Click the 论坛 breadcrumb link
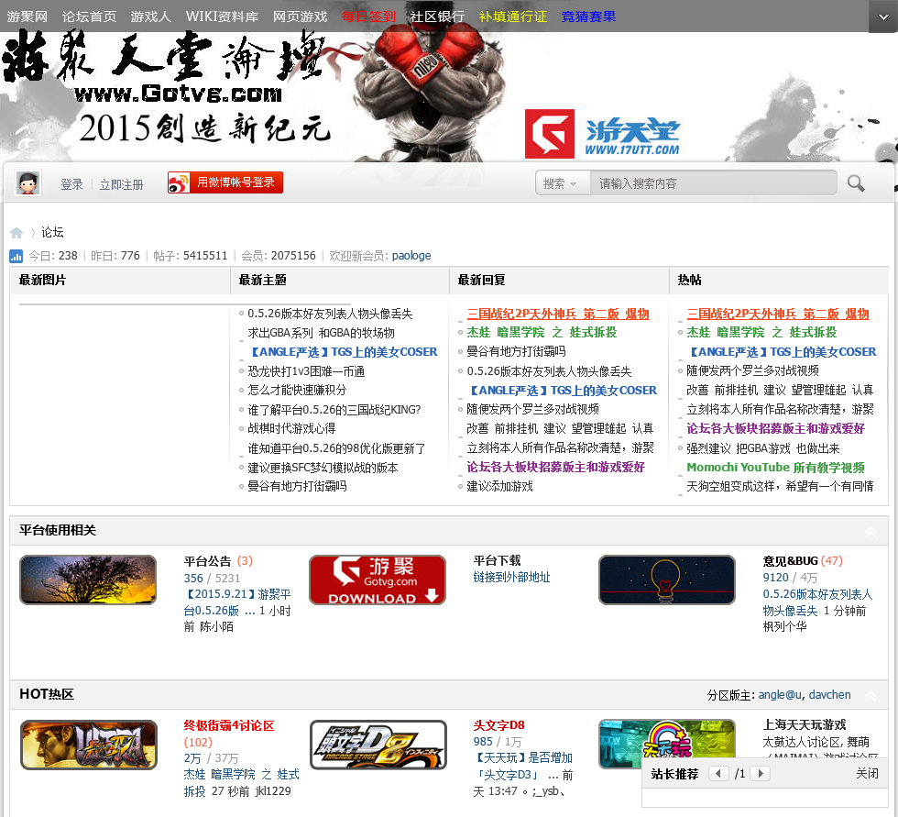The height and width of the screenshot is (817, 898). tap(52, 232)
